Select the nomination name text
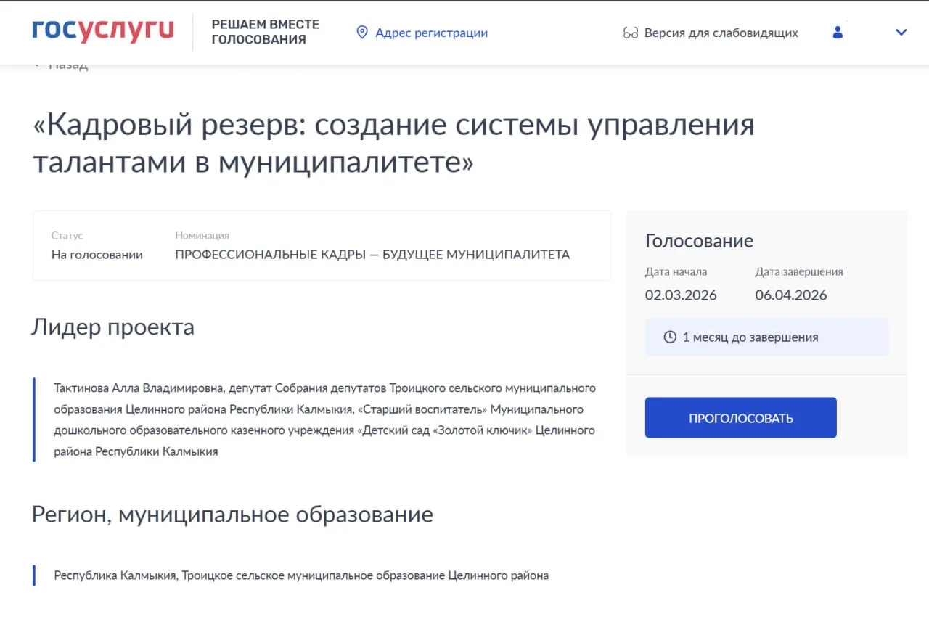The image size is (929, 619). click(x=372, y=255)
